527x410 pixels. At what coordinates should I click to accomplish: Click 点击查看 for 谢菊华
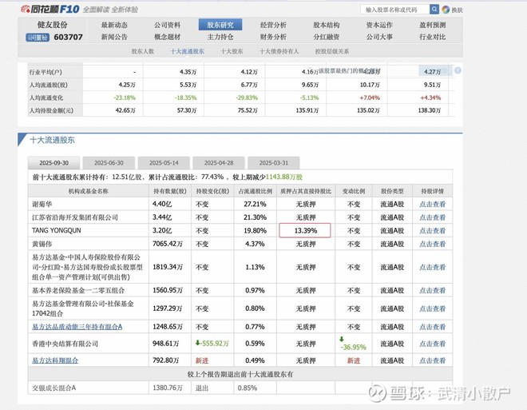(x=433, y=204)
